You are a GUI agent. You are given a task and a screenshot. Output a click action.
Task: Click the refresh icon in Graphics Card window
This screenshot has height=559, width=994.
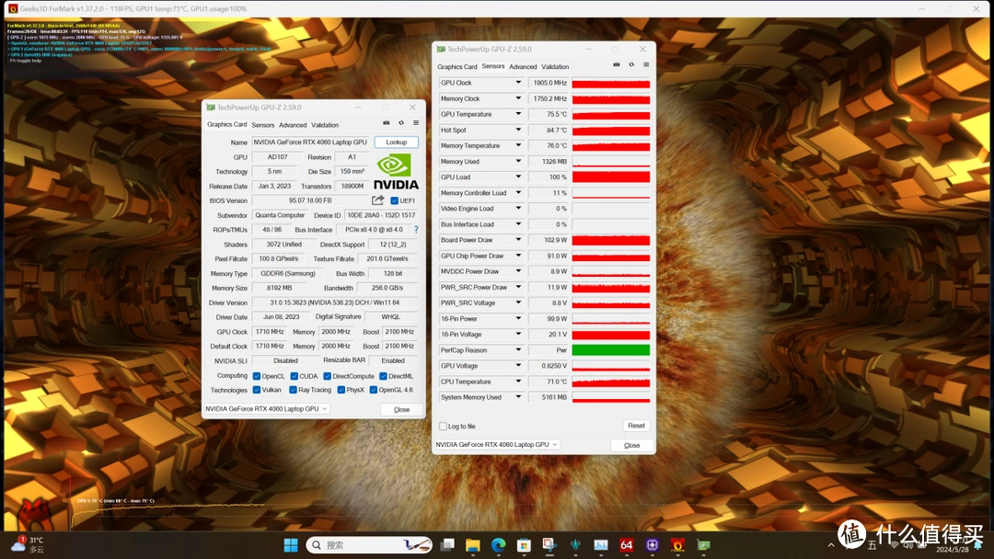pyautogui.click(x=401, y=123)
